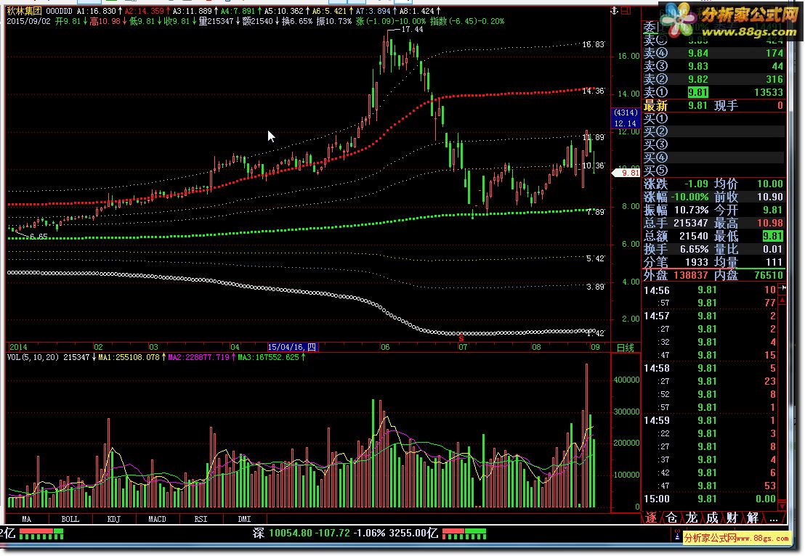Image resolution: width=805 pixels, height=556 pixels.
Task: Select the 逐 tab in the right panel
Action: point(651,518)
